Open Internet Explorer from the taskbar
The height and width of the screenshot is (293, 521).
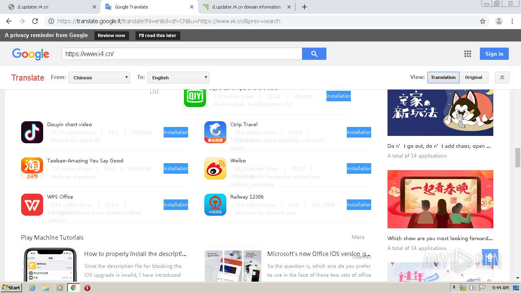coord(32,288)
